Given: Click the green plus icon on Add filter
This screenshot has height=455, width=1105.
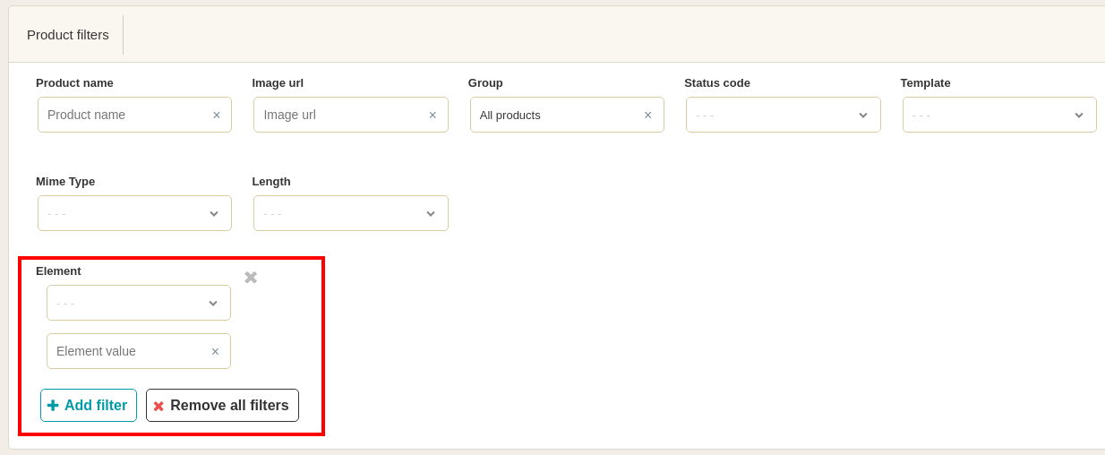Looking at the screenshot, I should tap(53, 406).
